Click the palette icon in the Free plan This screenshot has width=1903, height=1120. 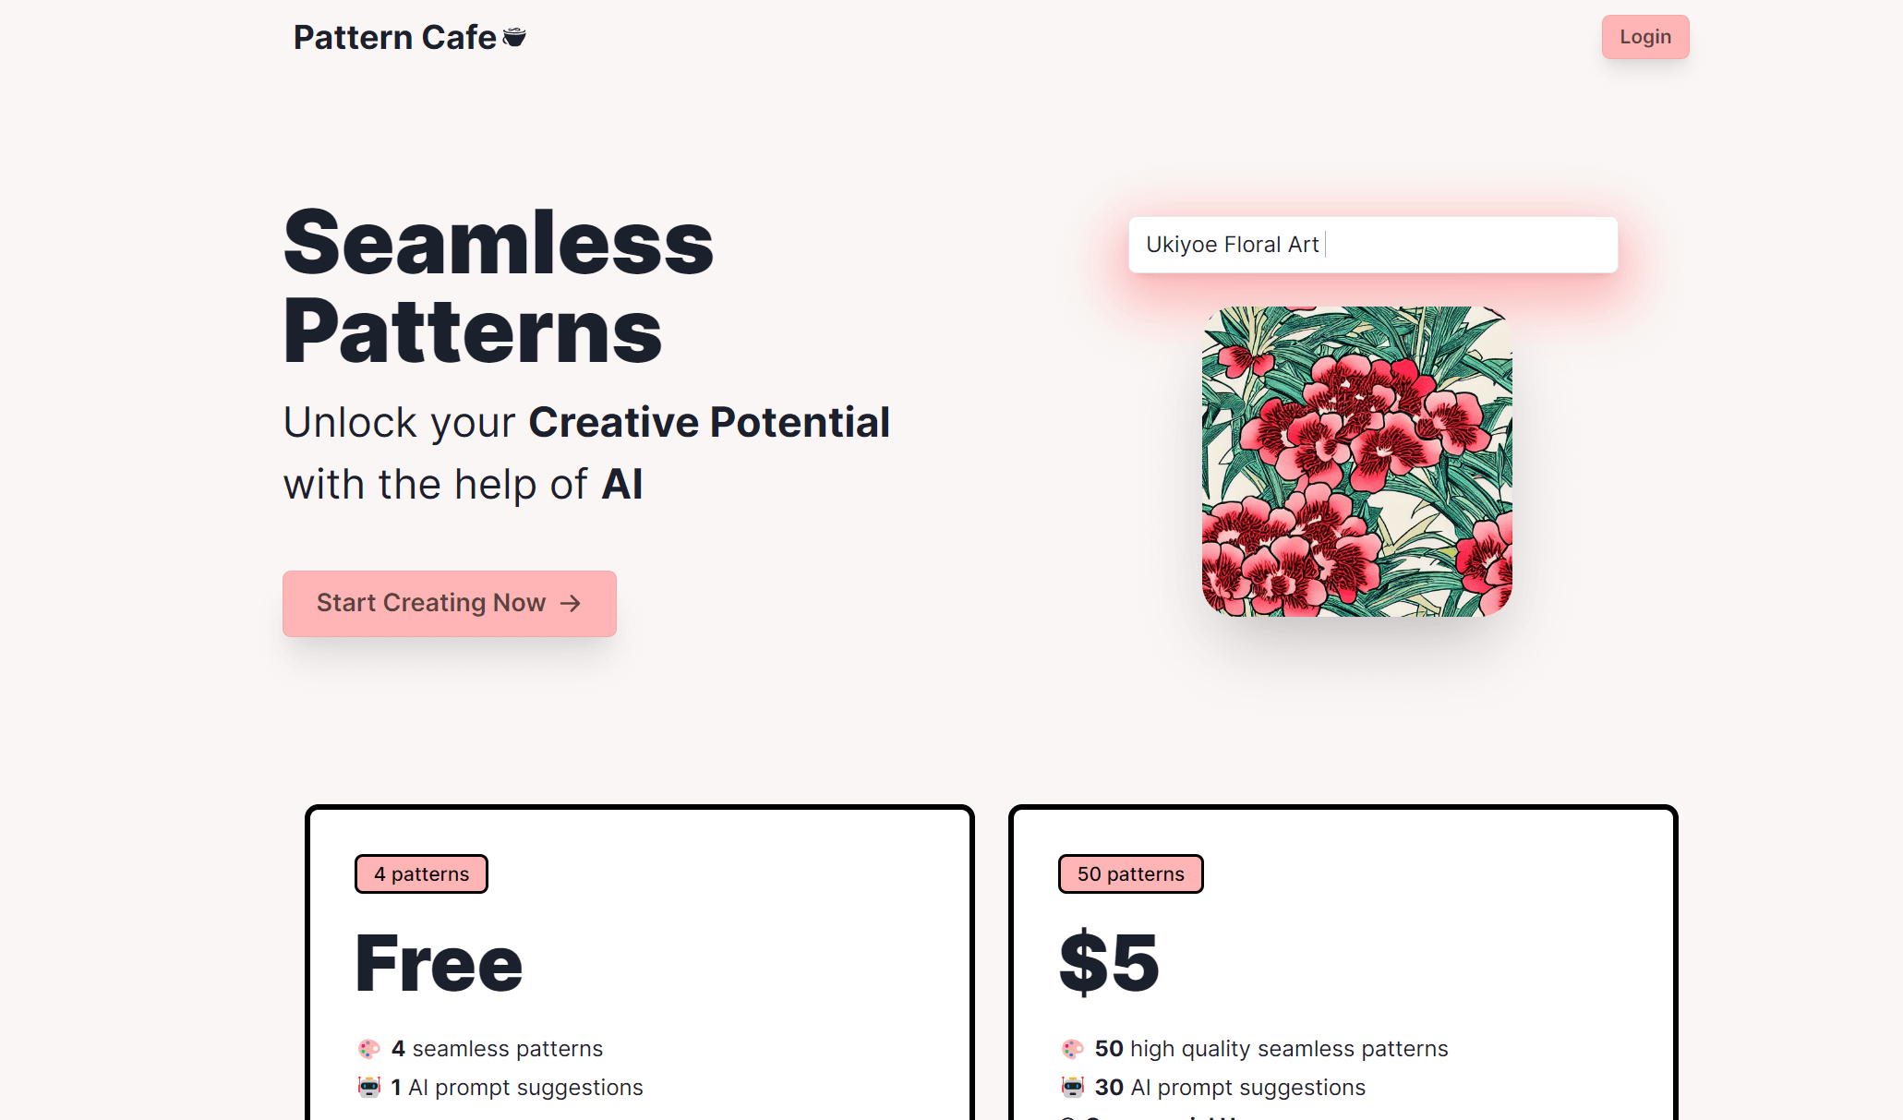(368, 1049)
